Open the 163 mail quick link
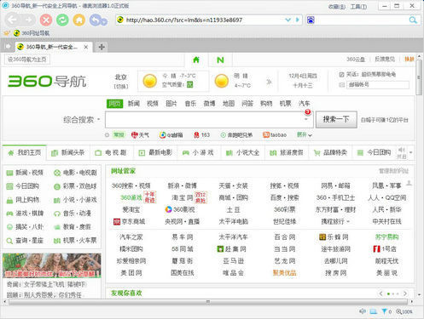The image size is (424, 319). (202, 135)
